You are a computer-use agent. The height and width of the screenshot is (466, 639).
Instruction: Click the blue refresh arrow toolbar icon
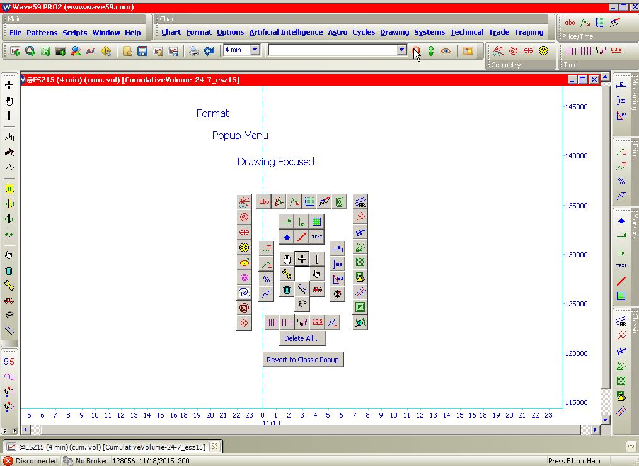209,51
